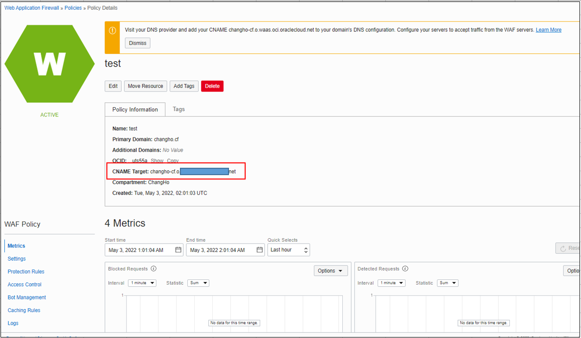Click Additional Domains No Value text
Image resolution: width=581 pixels, height=338 pixels.
(x=173, y=150)
